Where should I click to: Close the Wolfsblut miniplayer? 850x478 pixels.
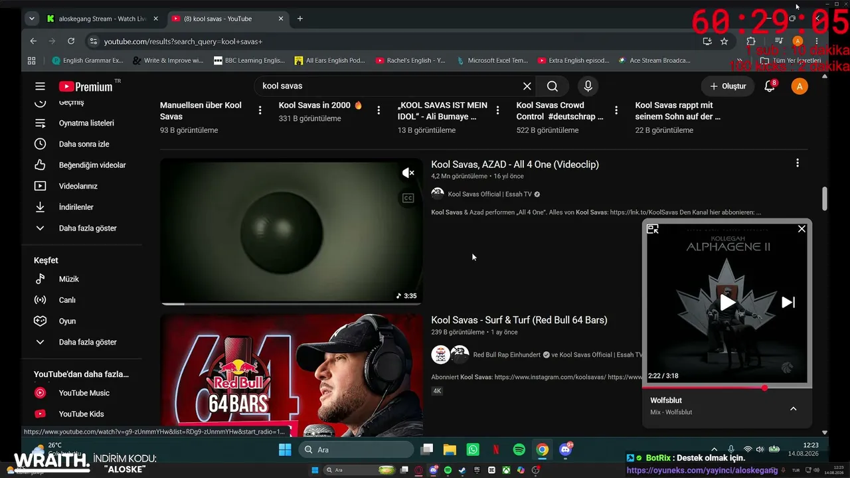(x=802, y=229)
